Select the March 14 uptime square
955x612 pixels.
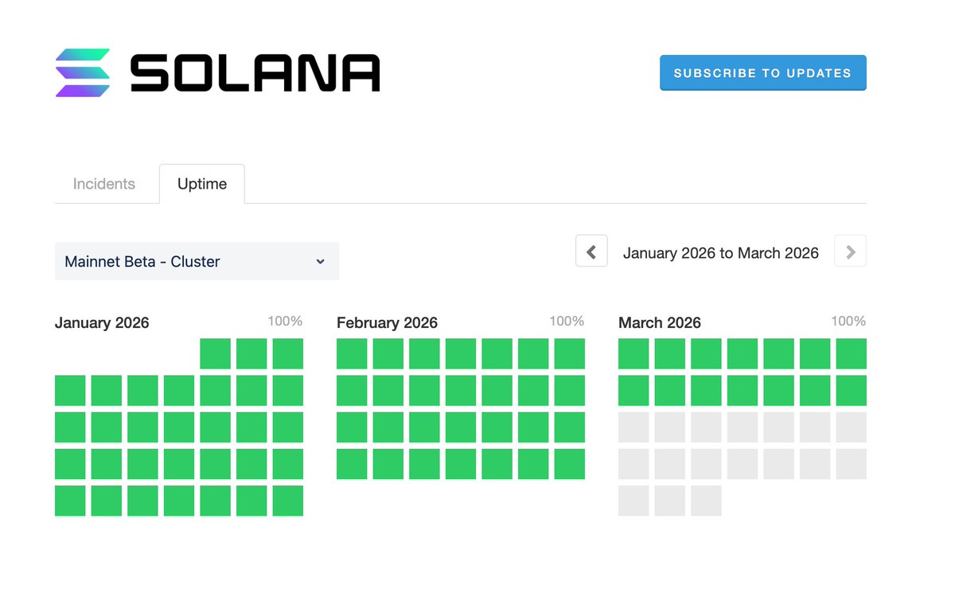point(852,391)
